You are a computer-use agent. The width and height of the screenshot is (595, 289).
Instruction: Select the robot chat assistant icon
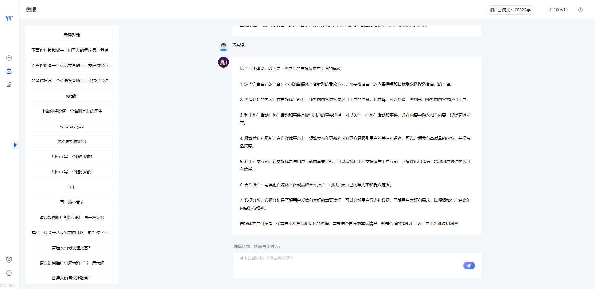pyautogui.click(x=9, y=71)
